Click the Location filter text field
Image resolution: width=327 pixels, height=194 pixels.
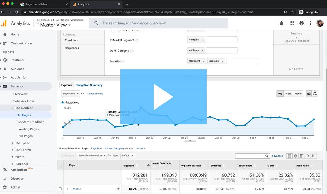(x=242, y=61)
